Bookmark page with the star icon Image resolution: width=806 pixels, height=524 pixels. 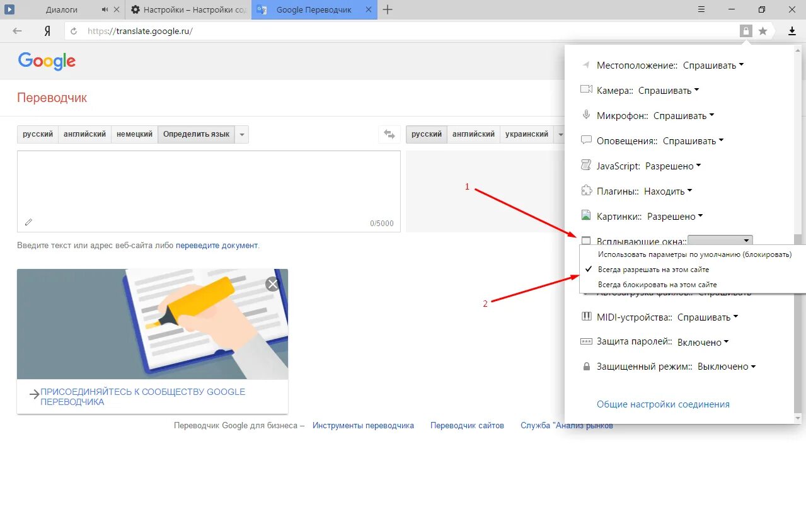[763, 31]
